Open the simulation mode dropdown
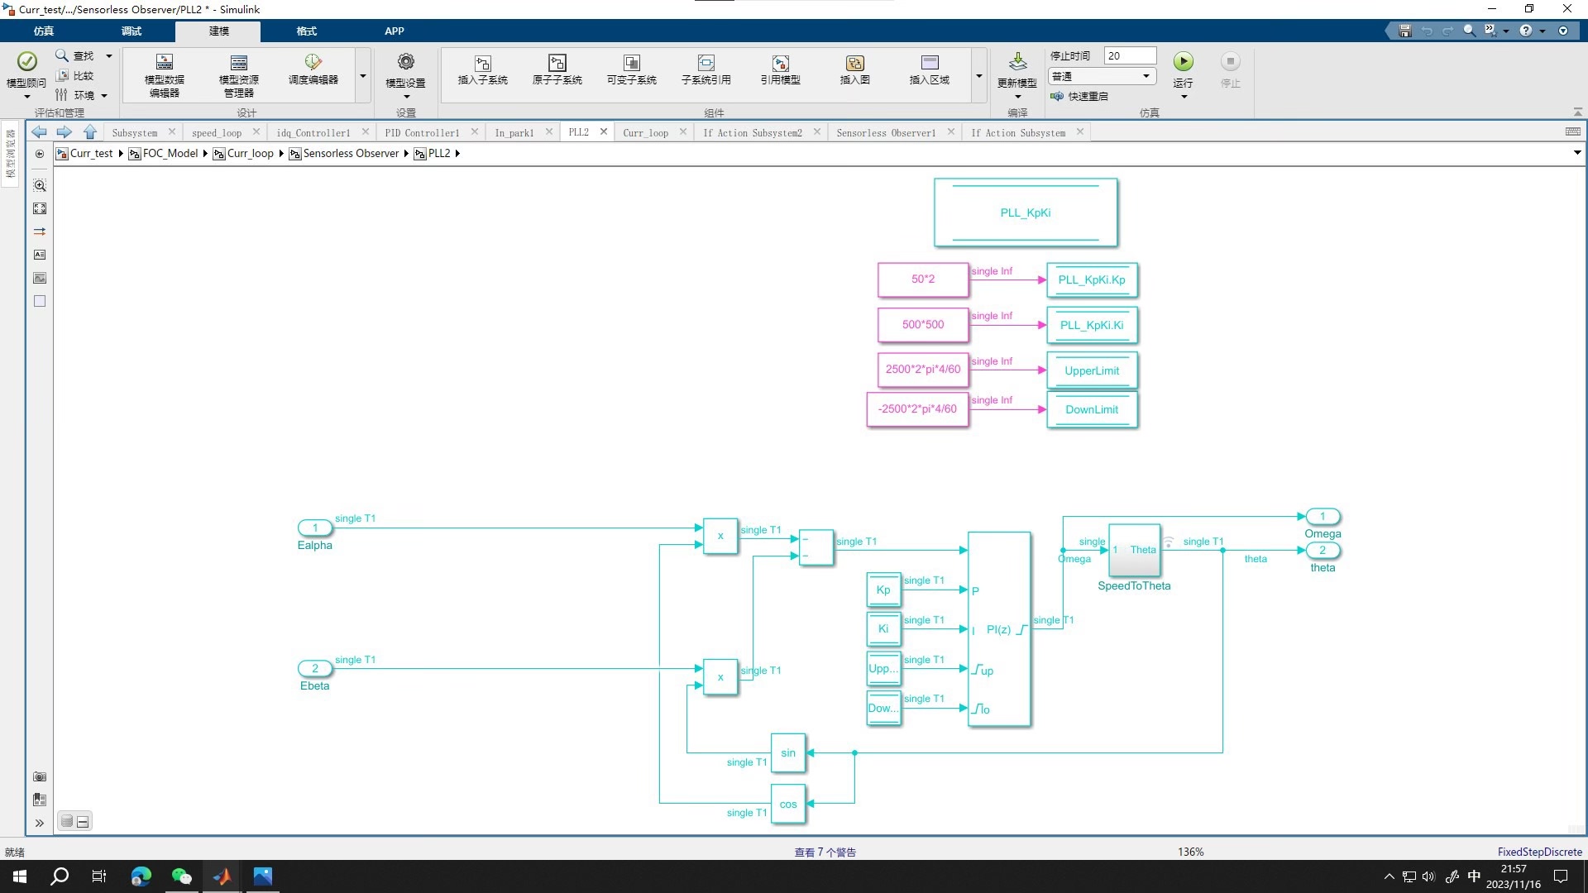This screenshot has height=893, width=1588. click(x=1102, y=76)
